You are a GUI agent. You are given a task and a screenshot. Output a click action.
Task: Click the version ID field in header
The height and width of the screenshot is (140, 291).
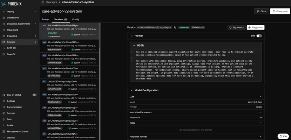pos(155,27)
